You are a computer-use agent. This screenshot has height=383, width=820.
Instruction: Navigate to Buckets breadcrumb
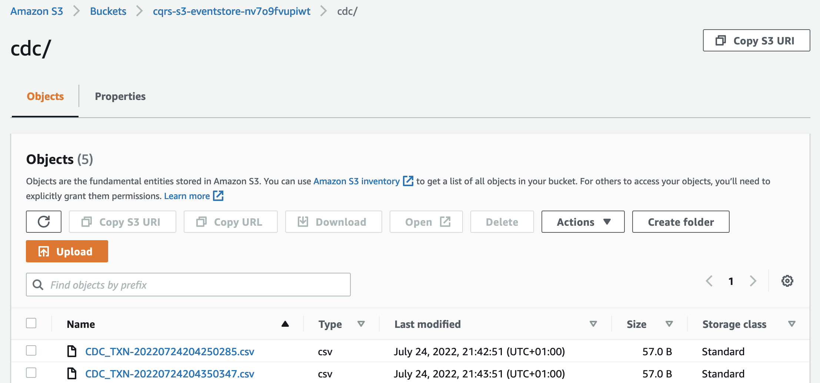pos(108,11)
